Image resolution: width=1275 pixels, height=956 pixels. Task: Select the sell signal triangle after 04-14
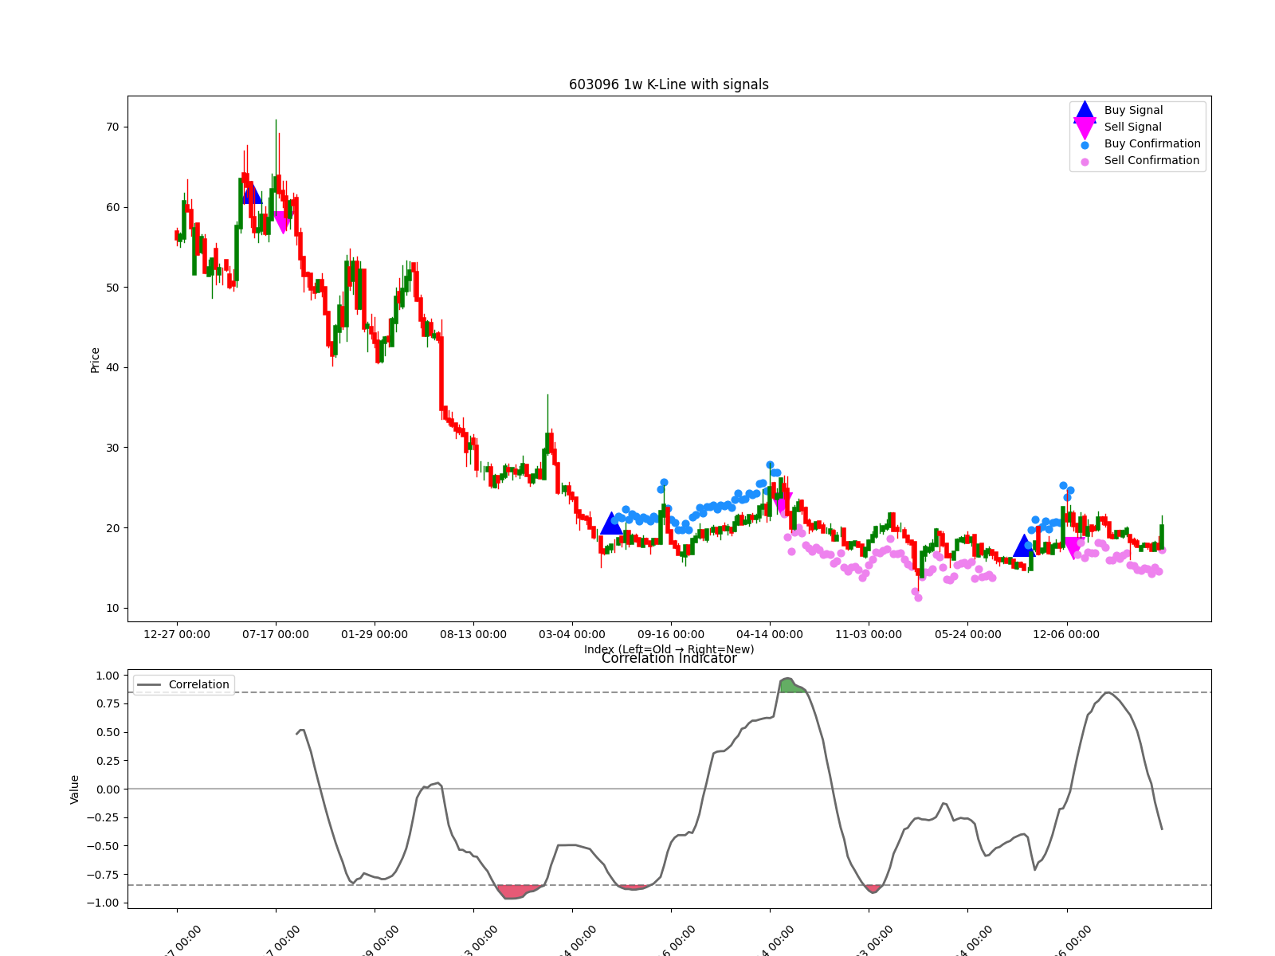781,503
